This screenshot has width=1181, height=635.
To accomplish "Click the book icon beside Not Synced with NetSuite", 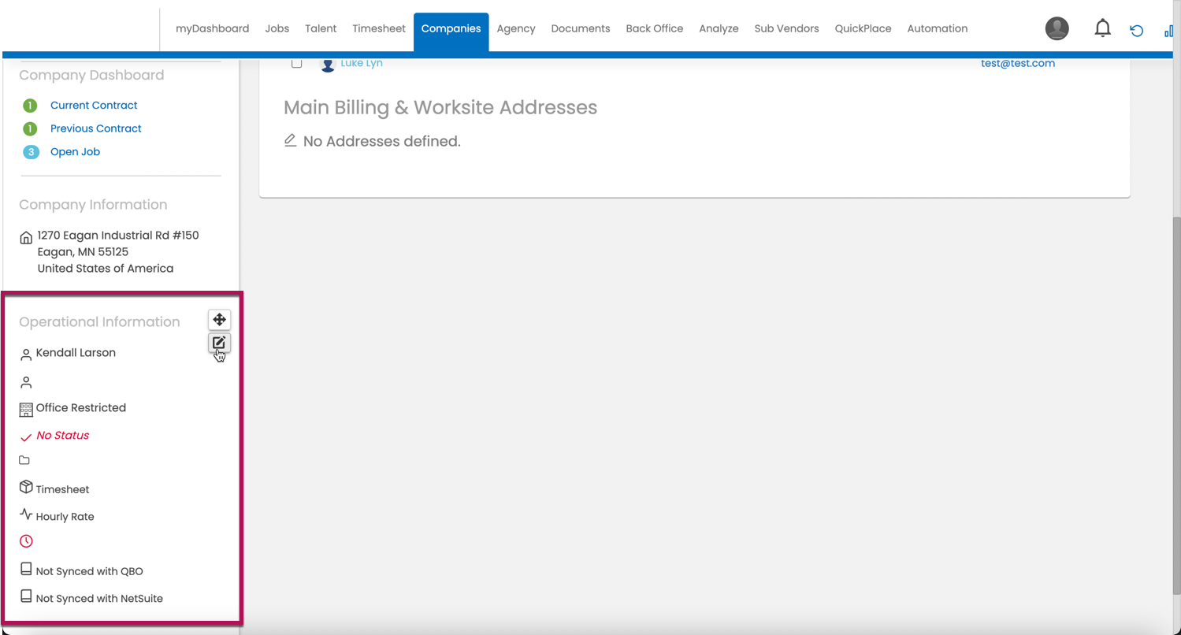I will click(26, 596).
